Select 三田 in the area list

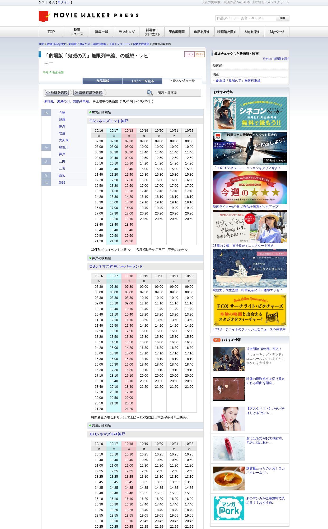tap(62, 161)
